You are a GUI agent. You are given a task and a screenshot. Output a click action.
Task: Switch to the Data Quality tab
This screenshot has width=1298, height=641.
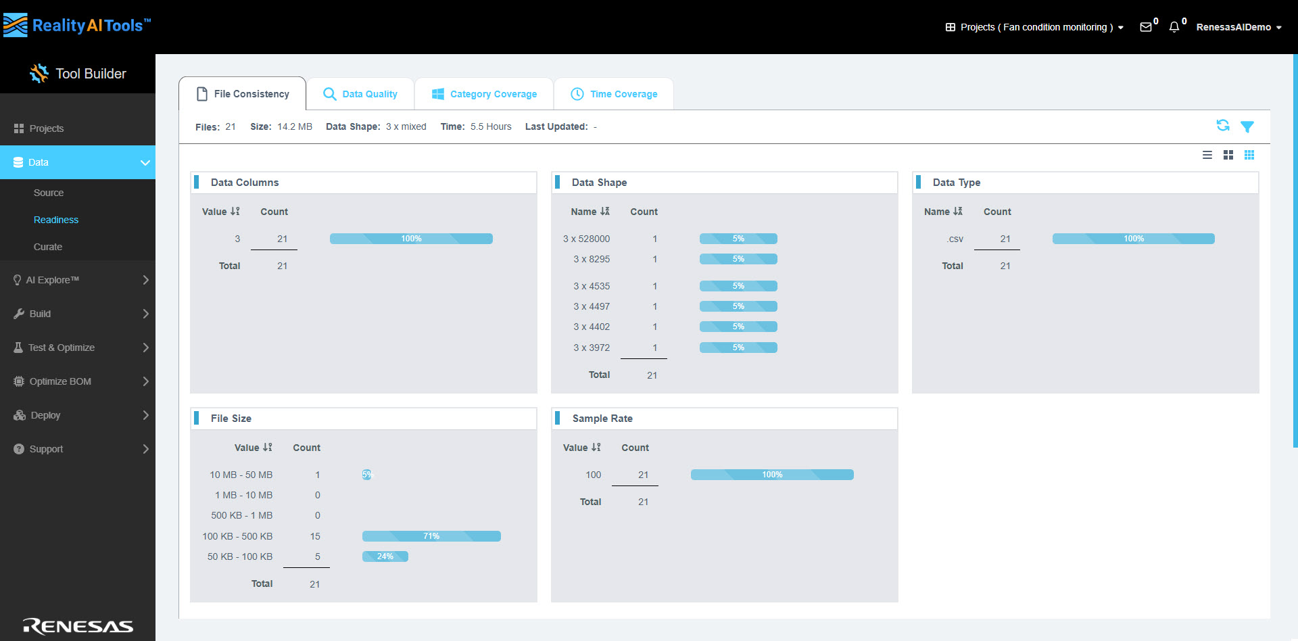coord(361,93)
